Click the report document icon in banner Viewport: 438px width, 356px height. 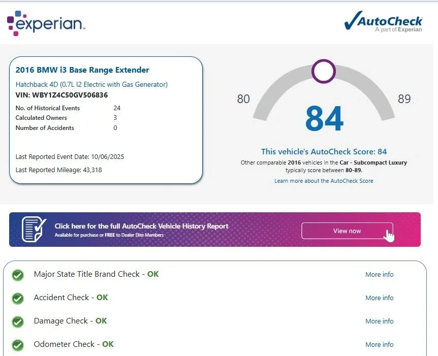34,229
